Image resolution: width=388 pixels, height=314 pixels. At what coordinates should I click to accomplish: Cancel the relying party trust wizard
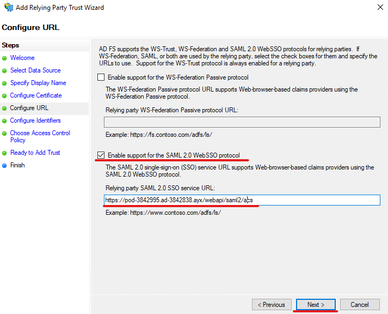tap(360, 305)
